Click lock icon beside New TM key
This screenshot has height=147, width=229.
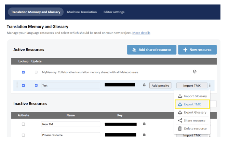click(x=144, y=124)
